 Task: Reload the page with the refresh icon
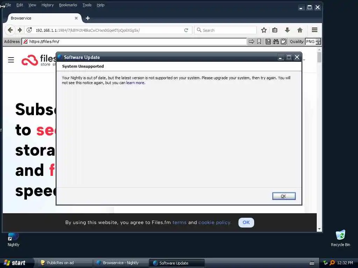[x=186, y=30]
